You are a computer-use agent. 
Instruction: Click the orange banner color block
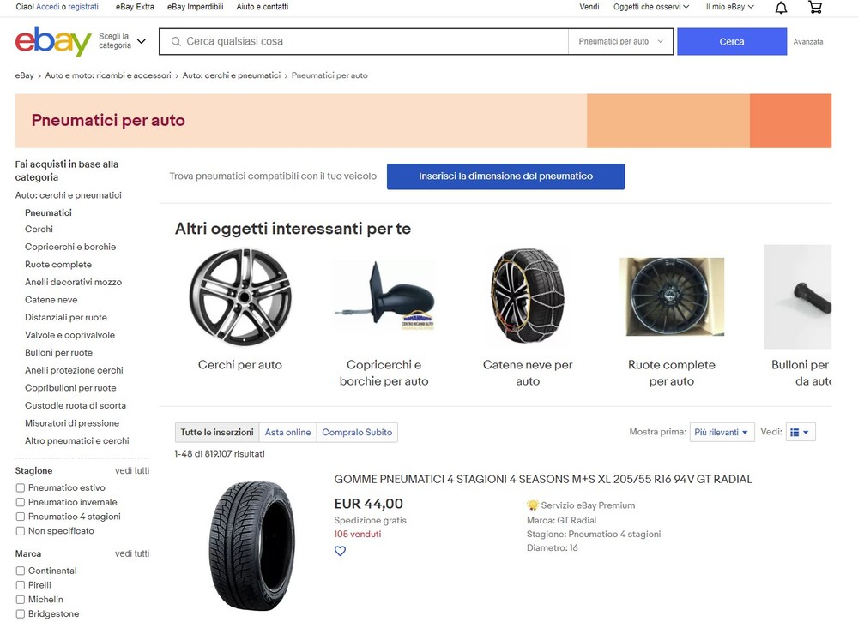click(790, 121)
